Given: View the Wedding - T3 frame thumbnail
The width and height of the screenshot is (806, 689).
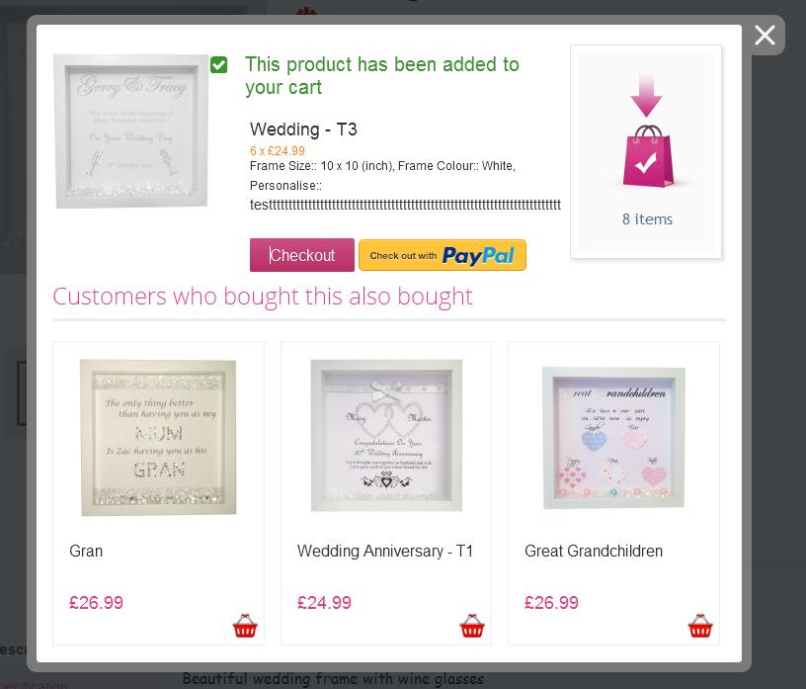Looking at the screenshot, I should tap(131, 131).
